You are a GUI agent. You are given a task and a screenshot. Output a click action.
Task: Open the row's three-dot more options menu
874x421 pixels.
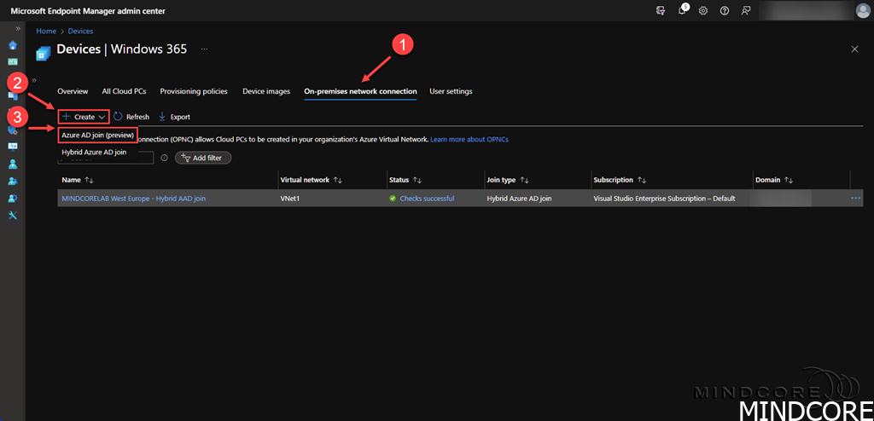[x=856, y=199]
